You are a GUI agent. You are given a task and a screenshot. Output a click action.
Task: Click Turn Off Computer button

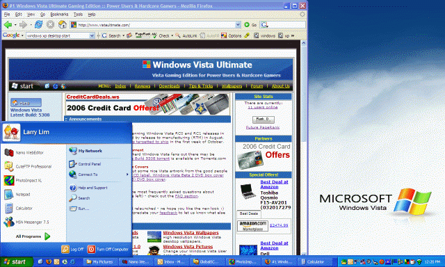click(x=108, y=249)
